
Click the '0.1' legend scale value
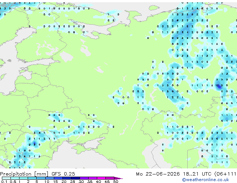[4, 182]
